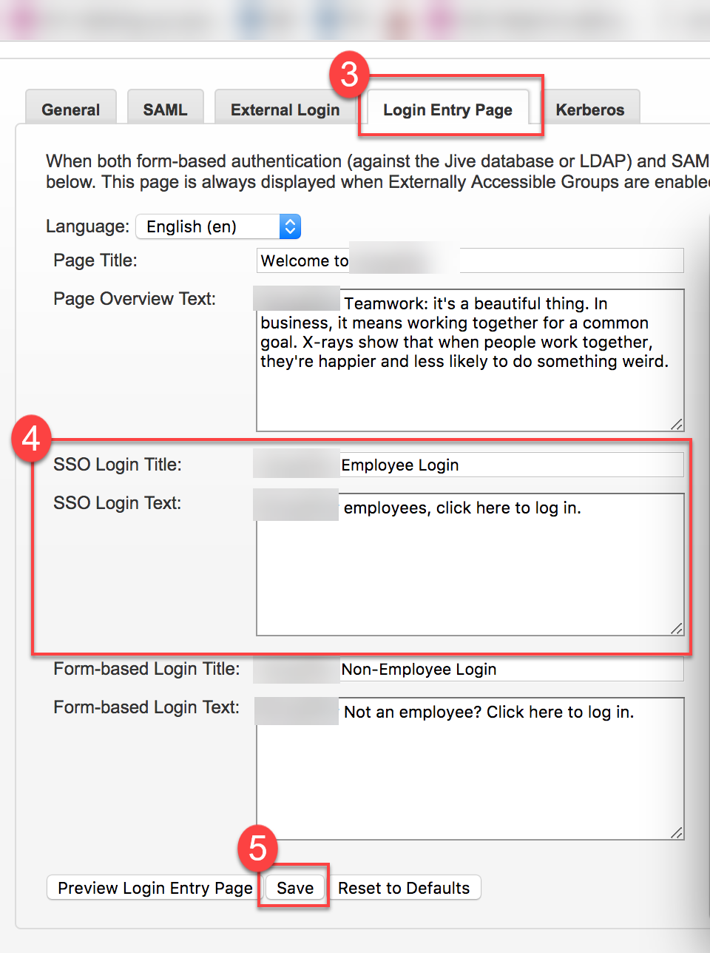Click the SSO Login Title field
Viewport: 710px width, 953px height.
point(470,465)
